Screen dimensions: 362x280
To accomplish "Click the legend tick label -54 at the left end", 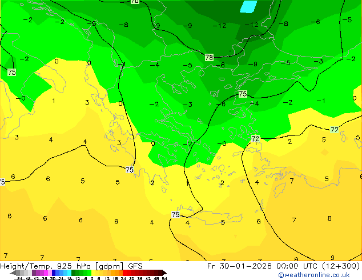I will click(18, 278).
